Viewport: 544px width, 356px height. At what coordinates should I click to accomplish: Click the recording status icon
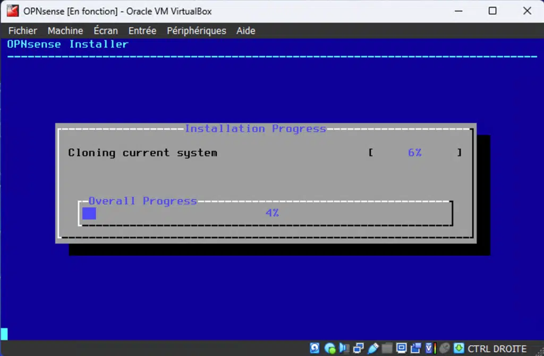click(415, 348)
